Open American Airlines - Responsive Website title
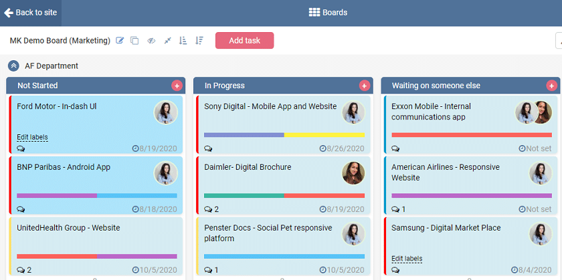This screenshot has height=280, width=562. click(446, 172)
